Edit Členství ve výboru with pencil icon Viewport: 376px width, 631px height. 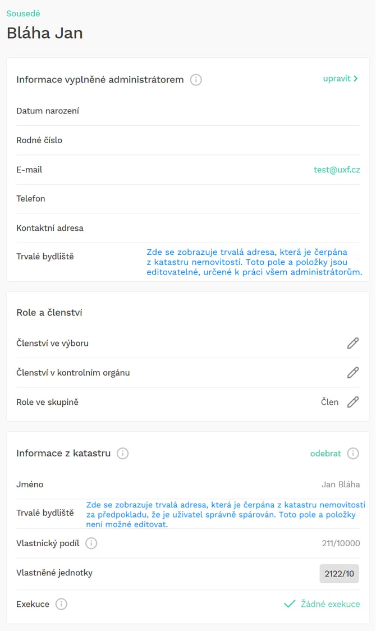[352, 343]
